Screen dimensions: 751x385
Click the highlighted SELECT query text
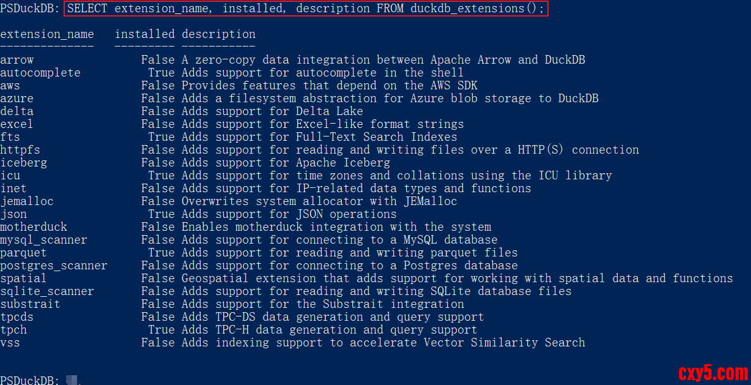(x=305, y=9)
